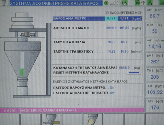Select the ΑΠΟΔΟΣΗ ΤΗΓΜΑΤΟΣ setpoint 3000,0
164x125 pixels.
111,28
